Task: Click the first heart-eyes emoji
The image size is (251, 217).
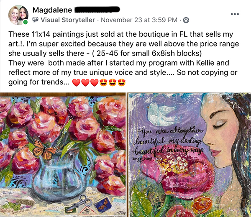Action: (103, 82)
